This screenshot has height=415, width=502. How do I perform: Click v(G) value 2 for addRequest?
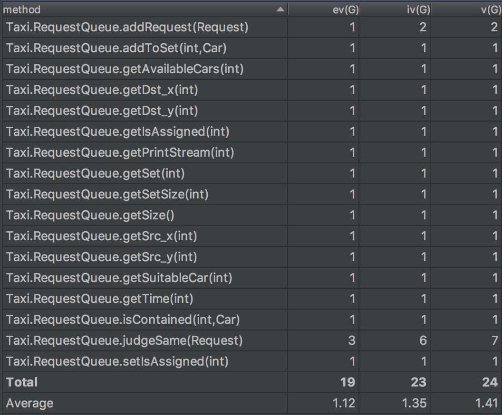click(494, 27)
